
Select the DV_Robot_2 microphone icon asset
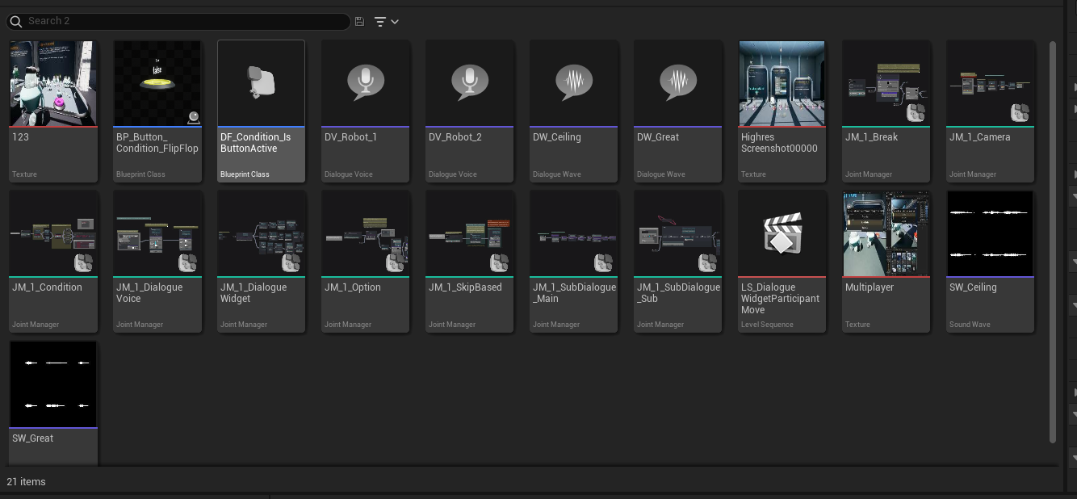pos(469,84)
